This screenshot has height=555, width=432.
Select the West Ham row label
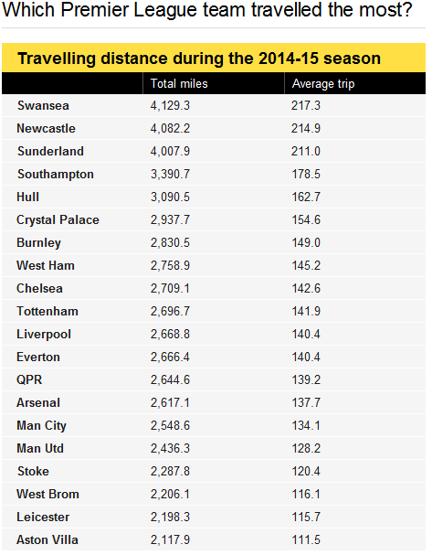(x=46, y=265)
